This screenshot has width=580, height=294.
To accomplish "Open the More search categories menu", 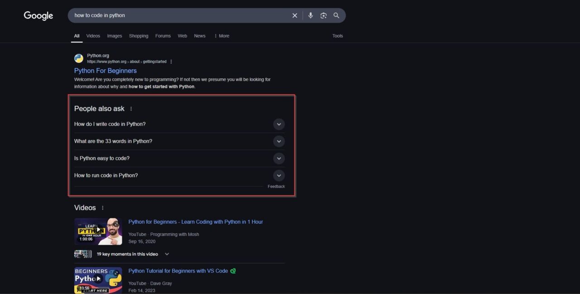I will (222, 36).
